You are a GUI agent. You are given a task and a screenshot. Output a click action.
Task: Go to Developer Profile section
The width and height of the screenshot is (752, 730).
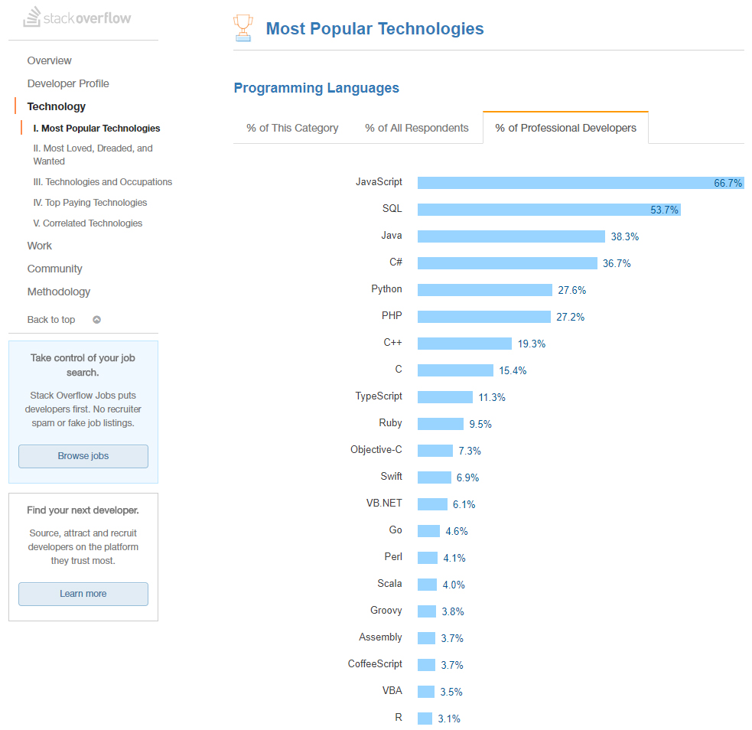point(68,84)
